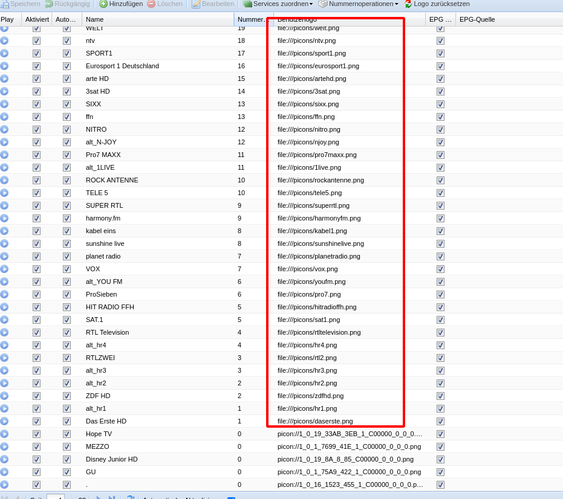The image size is (563, 499).
Task: Click the Löschen button
Action: tap(165, 4)
